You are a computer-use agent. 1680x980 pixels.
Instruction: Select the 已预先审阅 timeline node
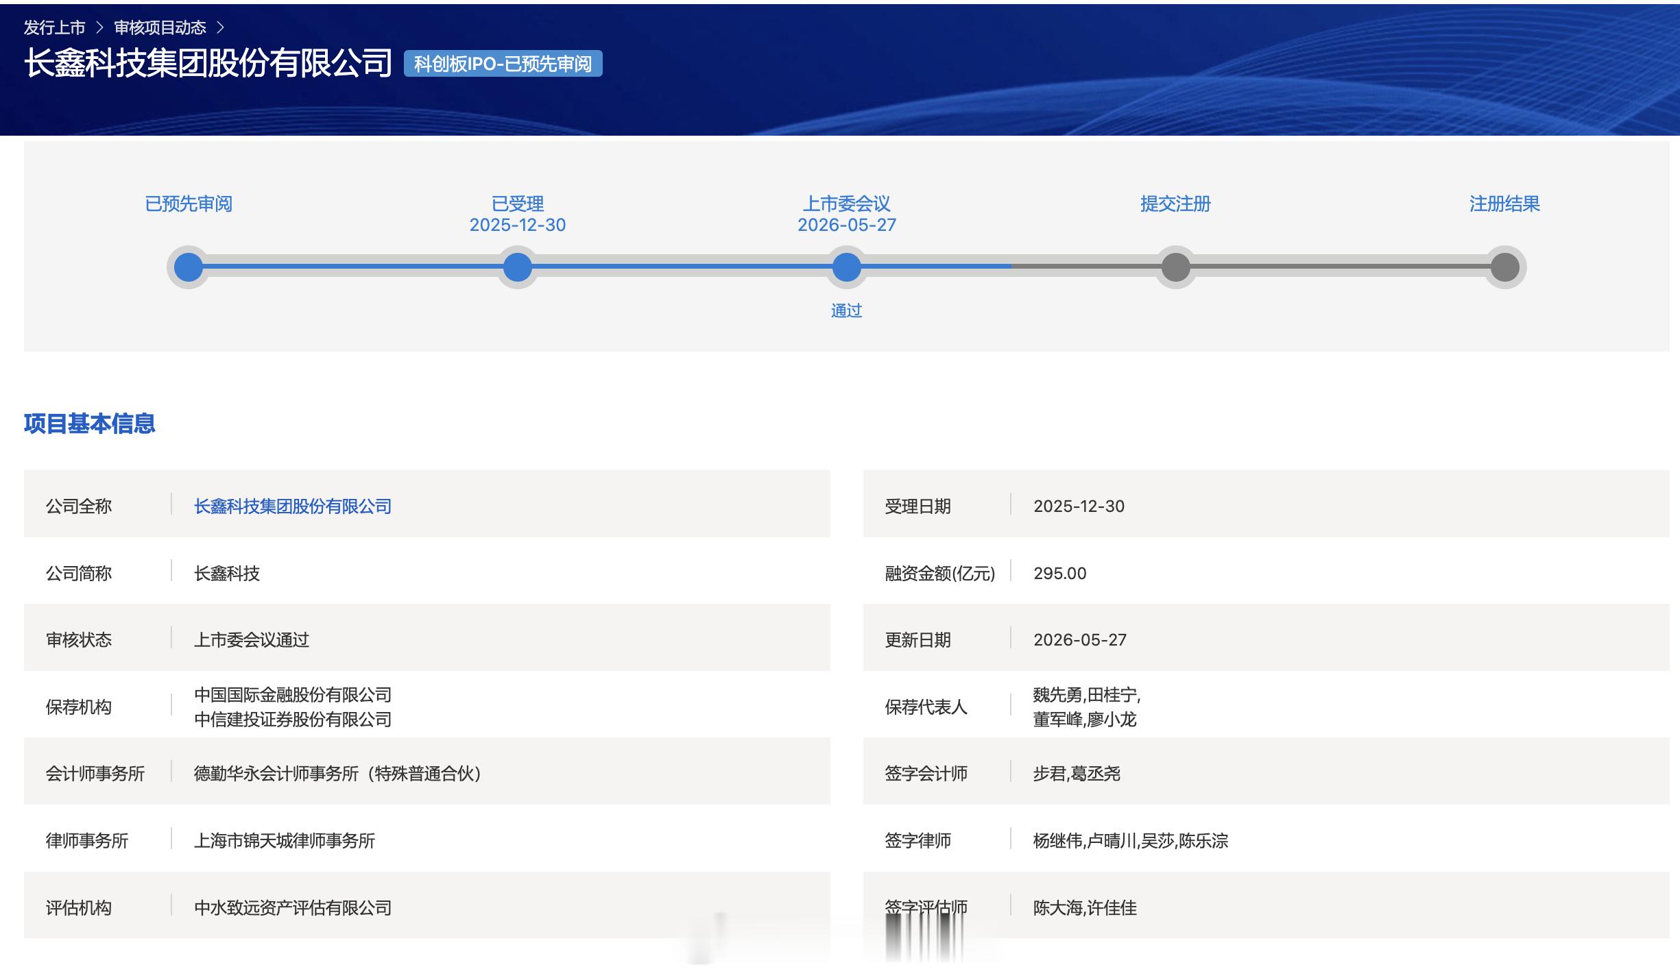189,267
